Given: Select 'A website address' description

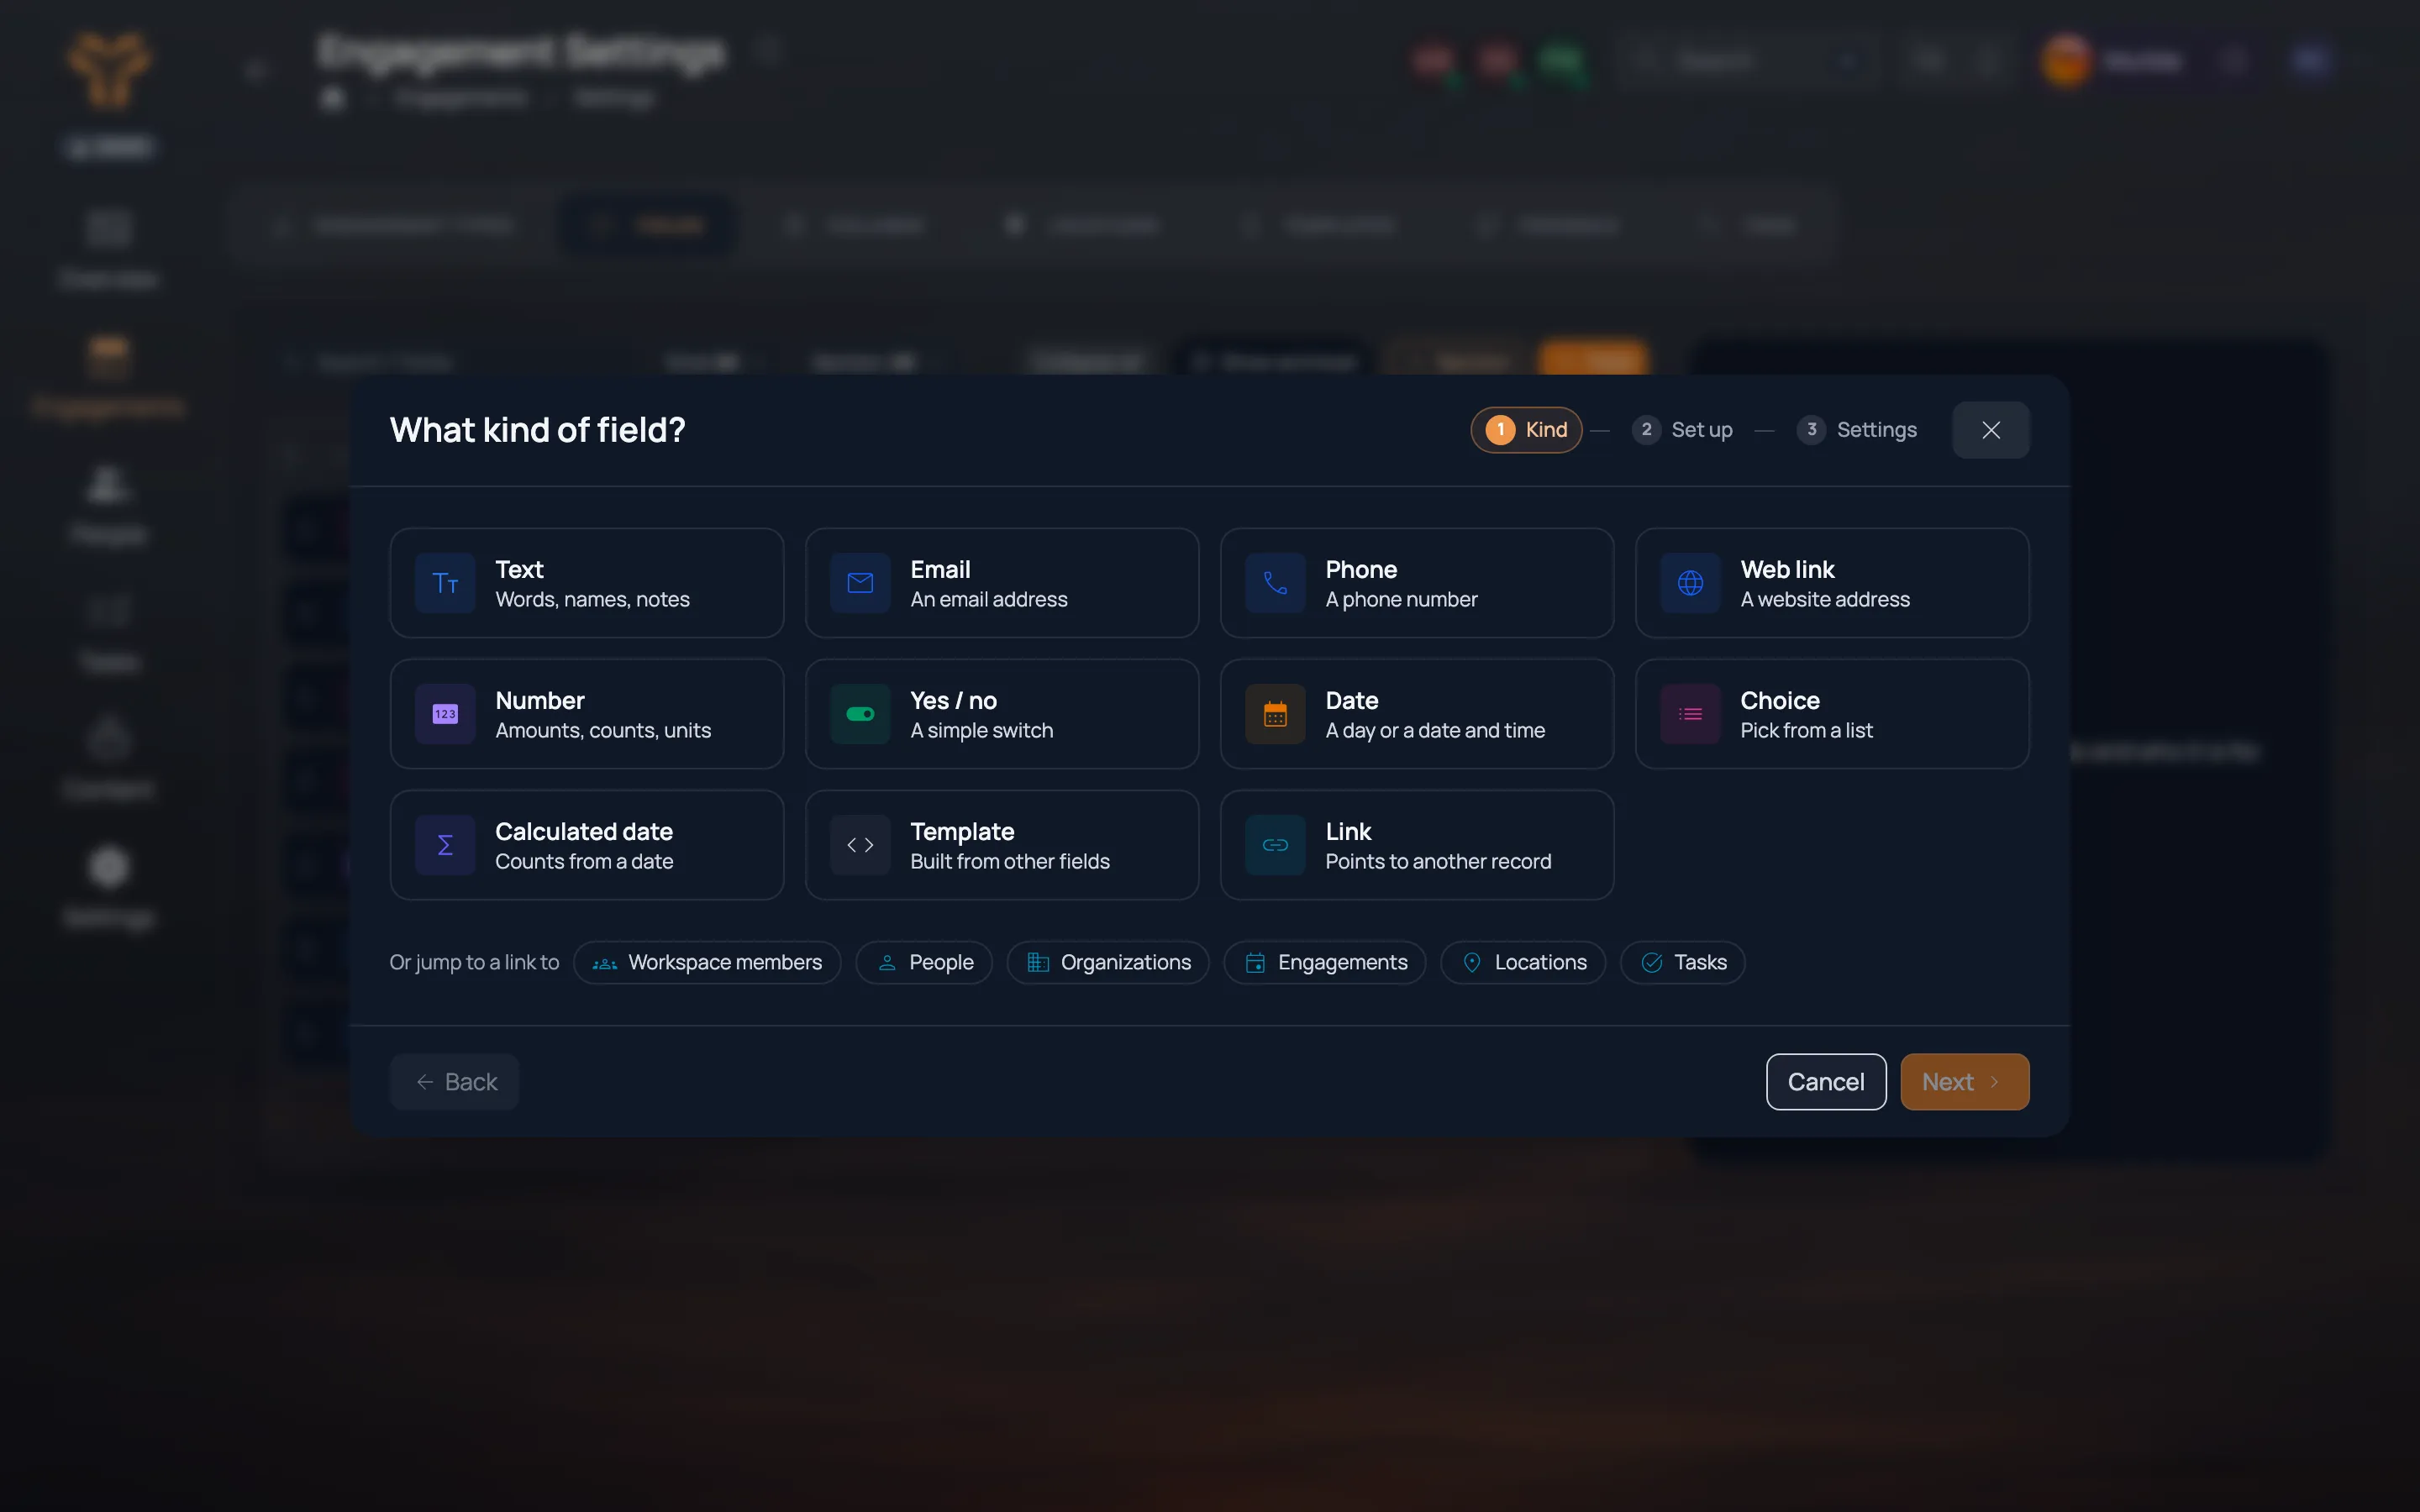Looking at the screenshot, I should (1825, 599).
